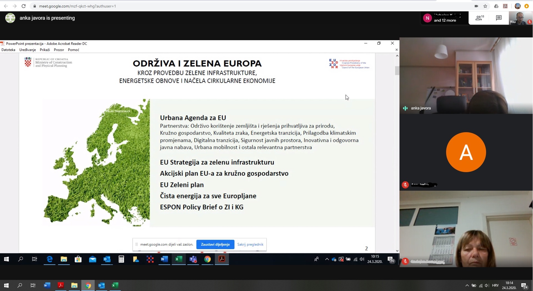
Task: Click Sakrij preglednik to hide the banner
Action: (250, 244)
